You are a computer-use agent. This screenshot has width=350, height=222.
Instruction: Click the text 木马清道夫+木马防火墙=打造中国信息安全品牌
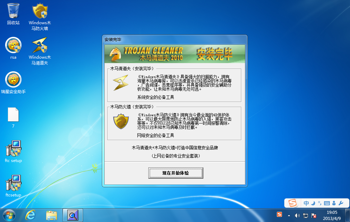coord(175,148)
